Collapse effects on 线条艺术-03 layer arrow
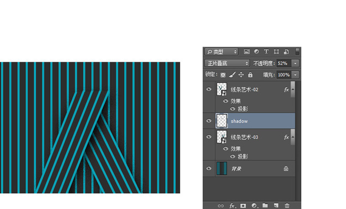The image size is (346, 209). tap(293, 136)
